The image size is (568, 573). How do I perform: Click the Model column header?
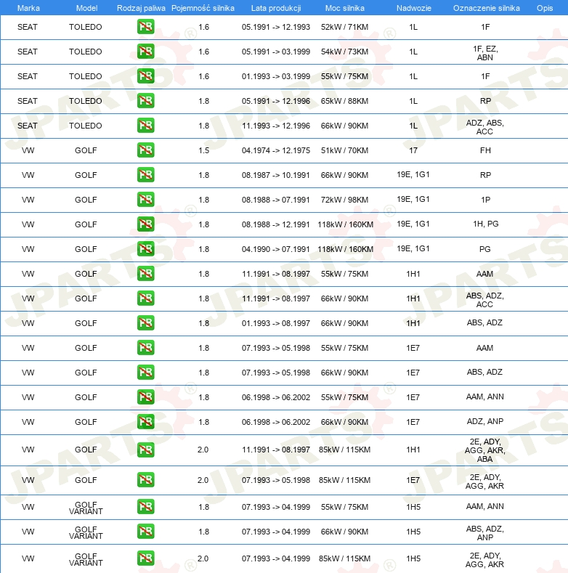tap(86, 8)
